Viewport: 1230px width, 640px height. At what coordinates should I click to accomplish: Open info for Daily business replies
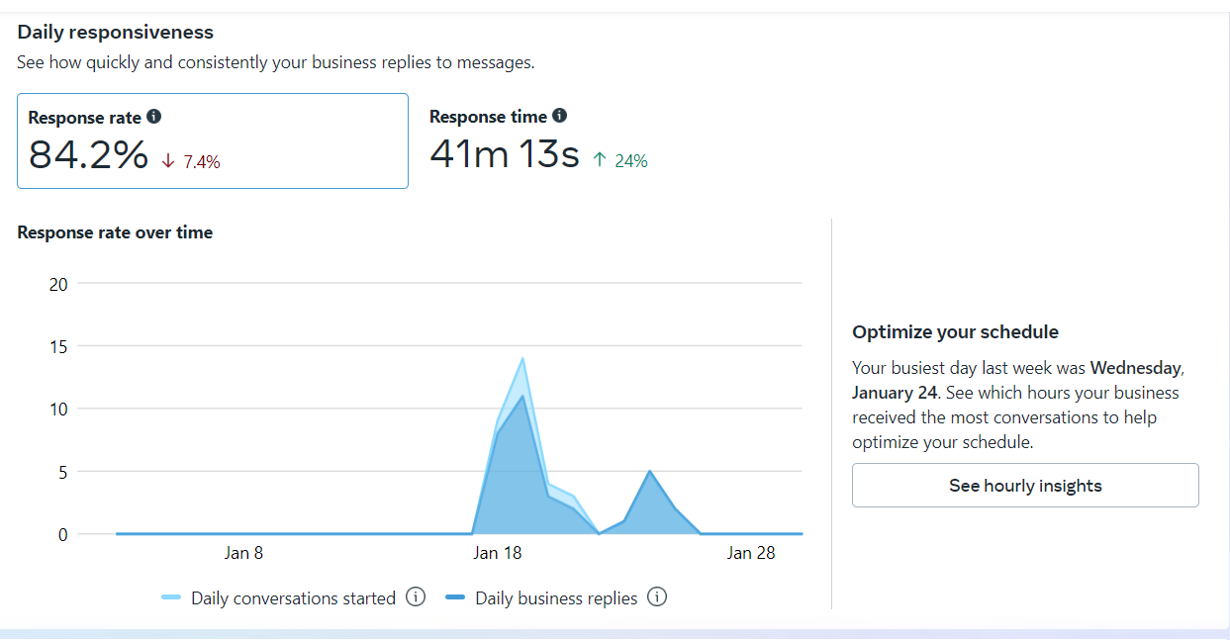[657, 597]
